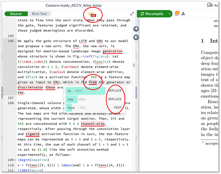
Task: Jump to PDF location with right arrow icon
Action: (x=136, y=28)
